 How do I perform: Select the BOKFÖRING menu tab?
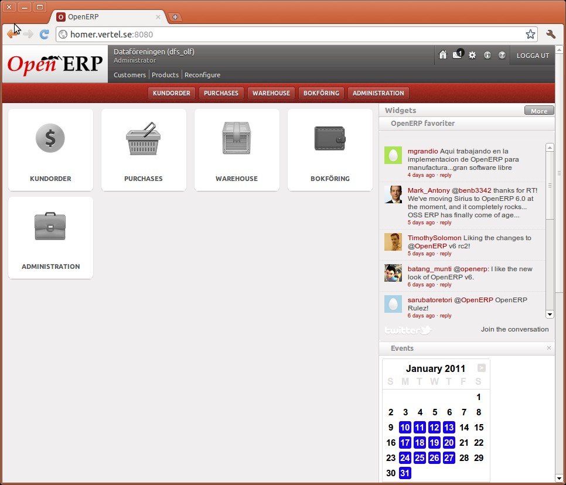[321, 93]
